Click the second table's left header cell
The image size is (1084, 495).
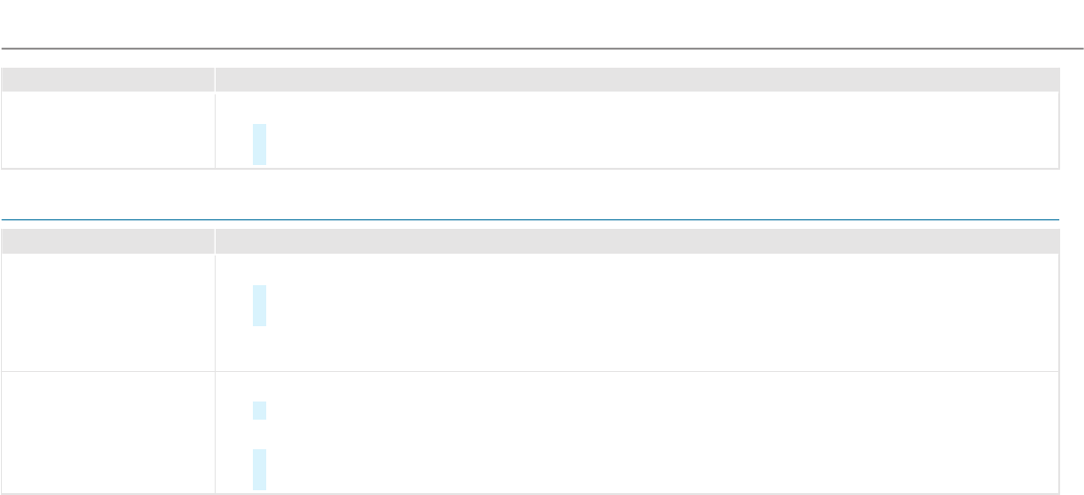108,241
